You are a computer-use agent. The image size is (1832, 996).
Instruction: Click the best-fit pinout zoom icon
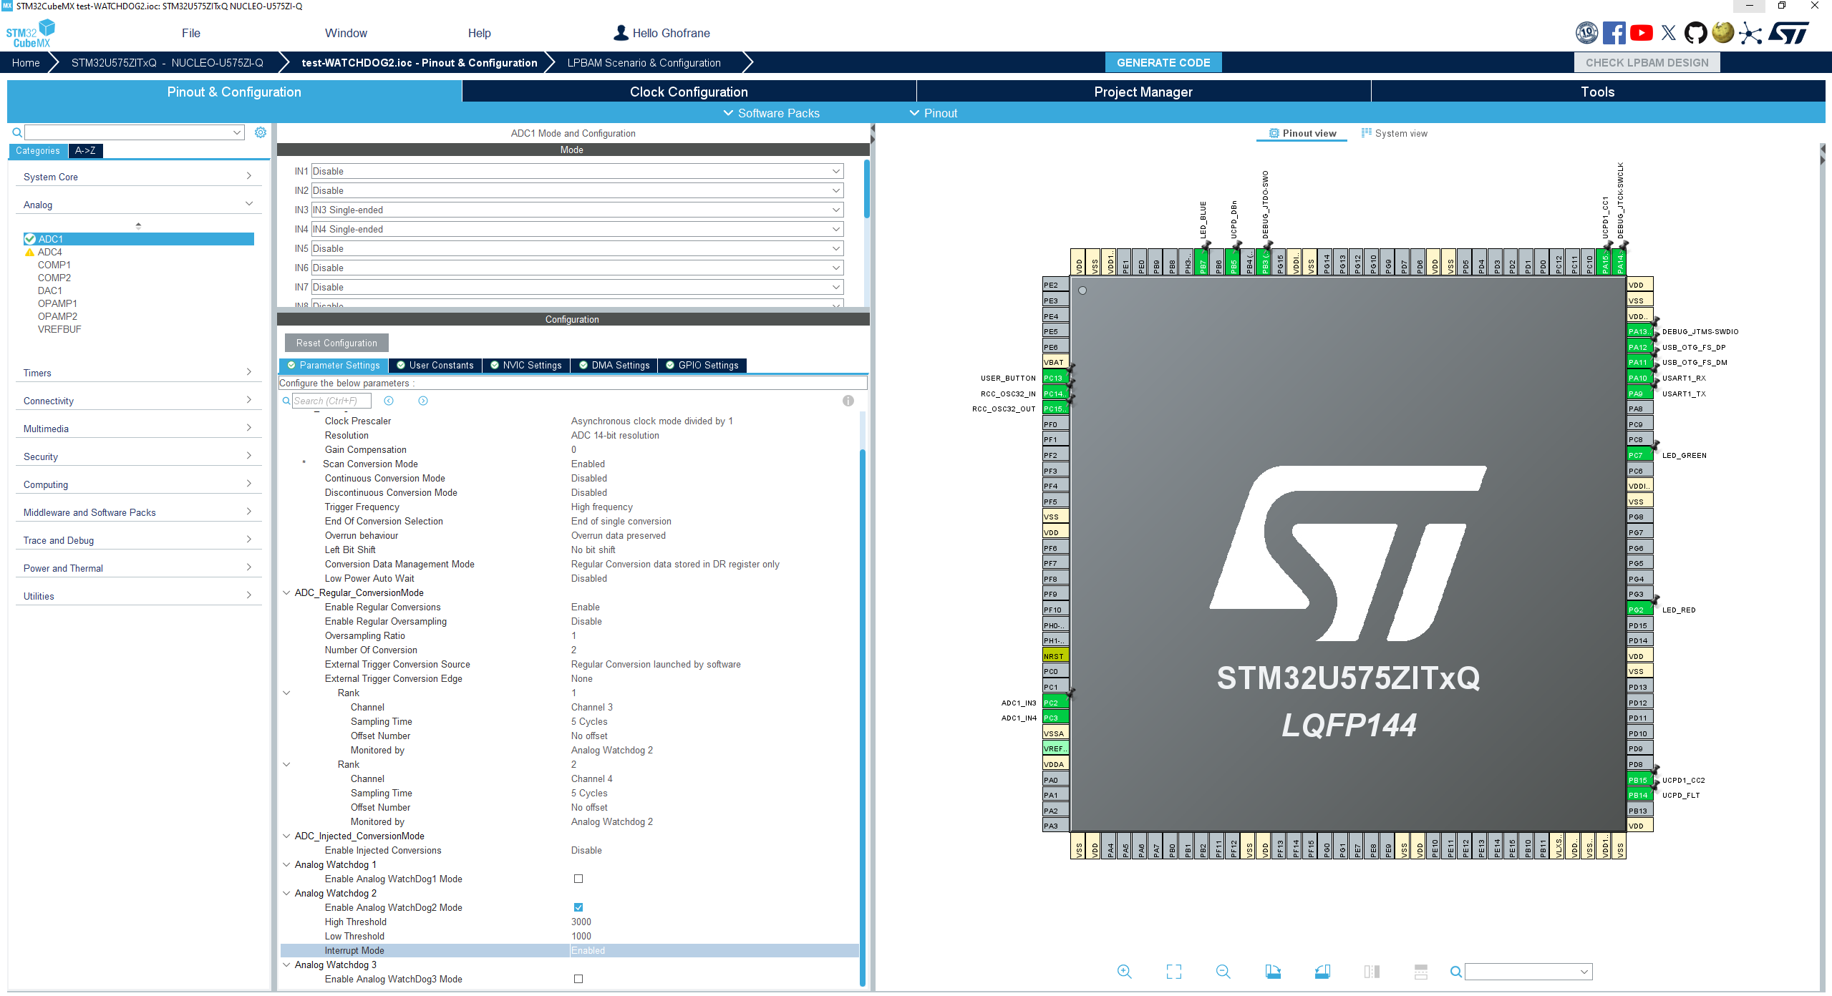[x=1174, y=972]
